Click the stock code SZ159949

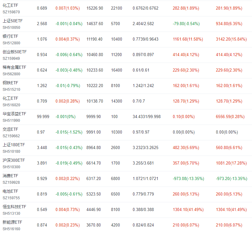click(11, 59)
